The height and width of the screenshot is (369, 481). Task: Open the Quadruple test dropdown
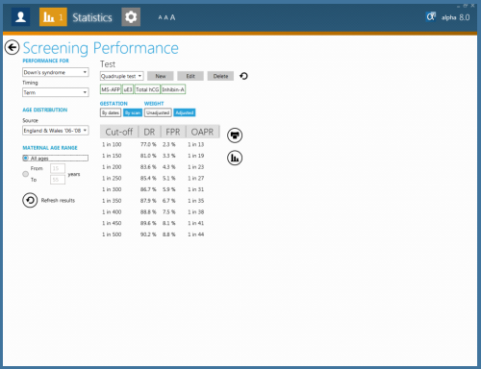[x=121, y=76]
